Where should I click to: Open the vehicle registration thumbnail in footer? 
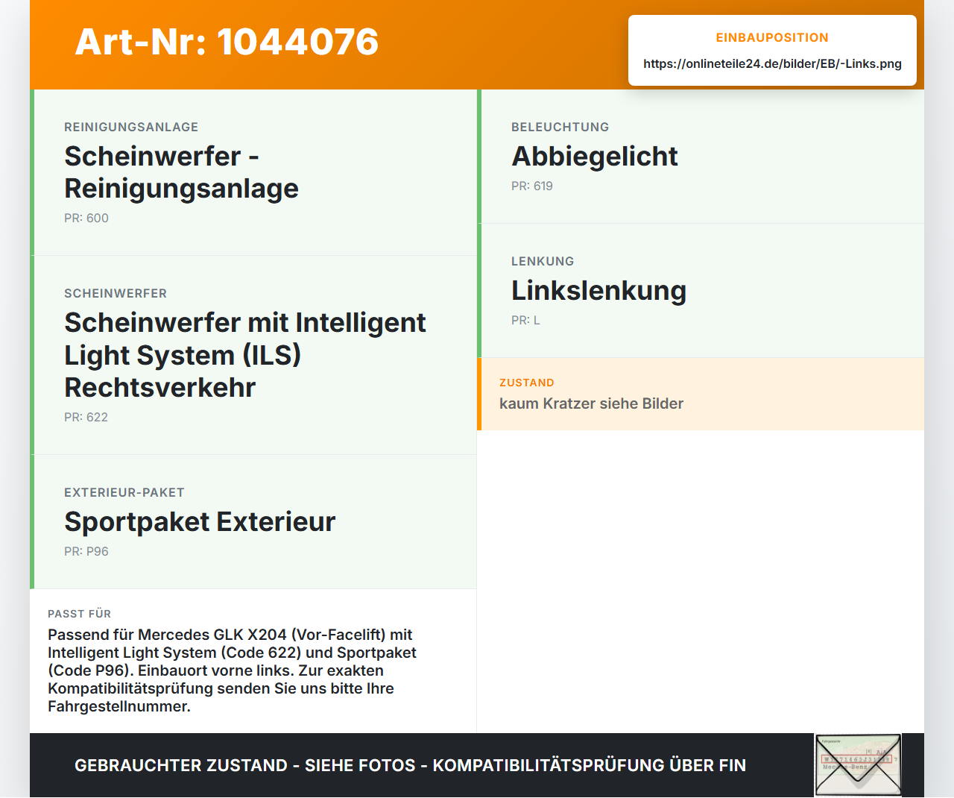858,765
